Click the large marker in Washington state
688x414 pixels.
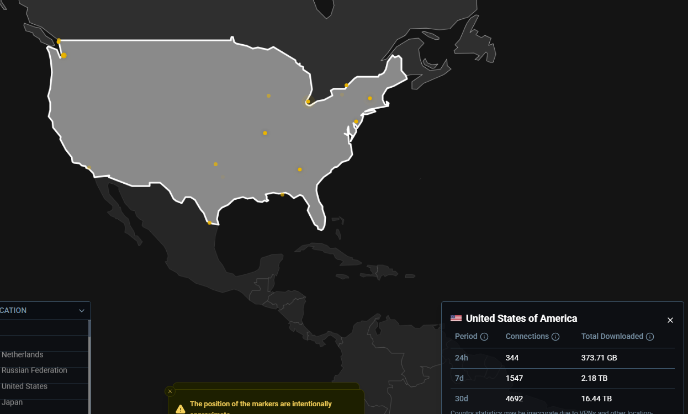point(64,55)
